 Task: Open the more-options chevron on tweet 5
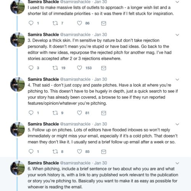tap(177, 124)
